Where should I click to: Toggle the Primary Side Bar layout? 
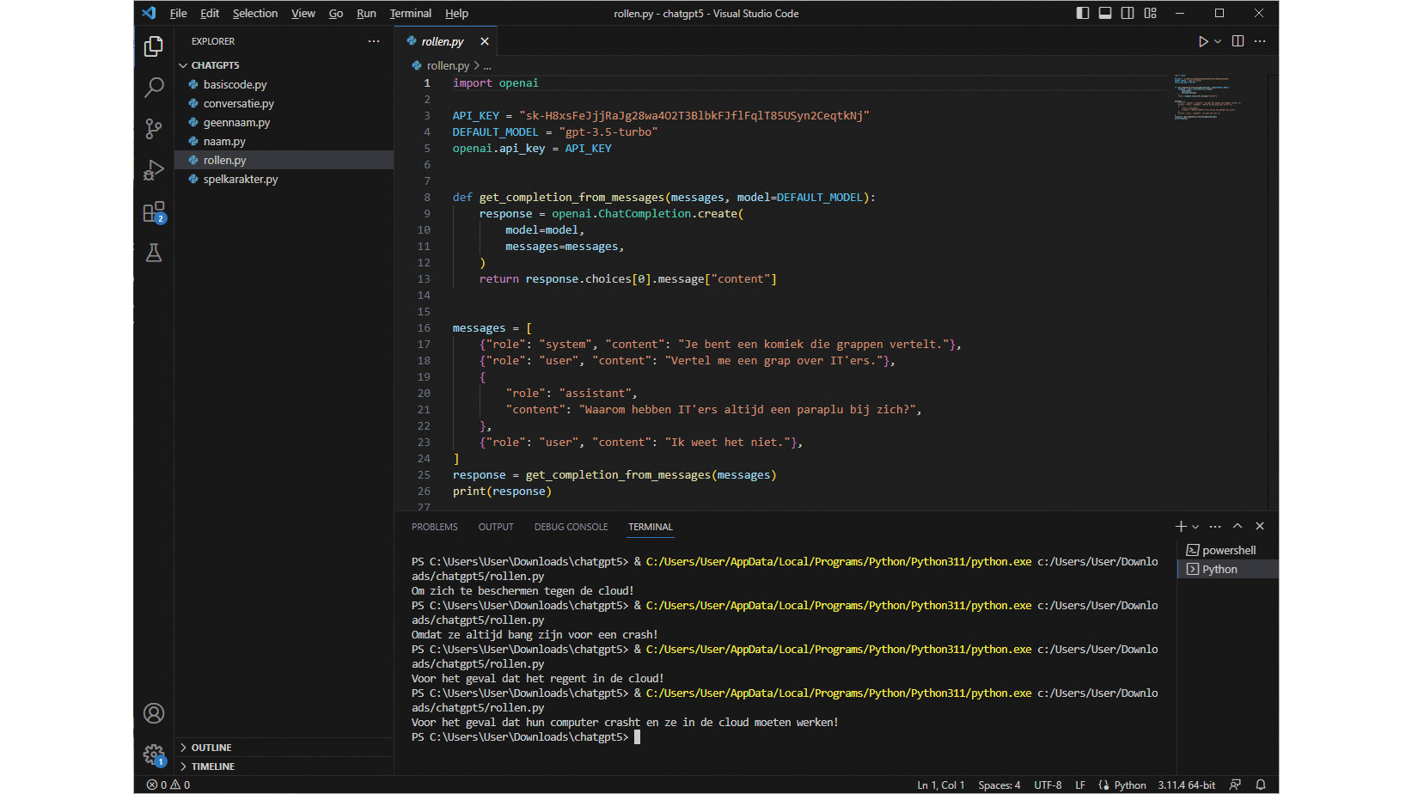tap(1083, 13)
